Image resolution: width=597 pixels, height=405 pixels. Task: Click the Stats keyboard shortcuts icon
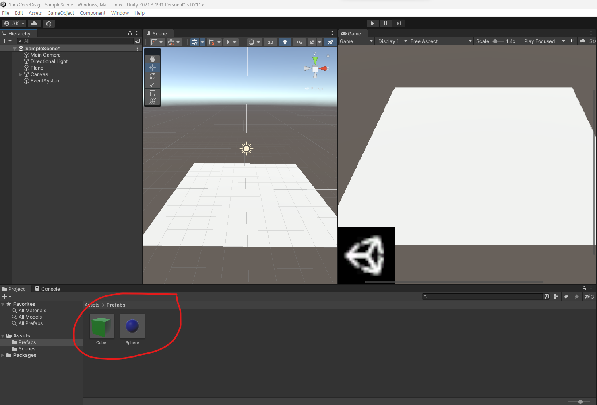pyautogui.click(x=583, y=41)
